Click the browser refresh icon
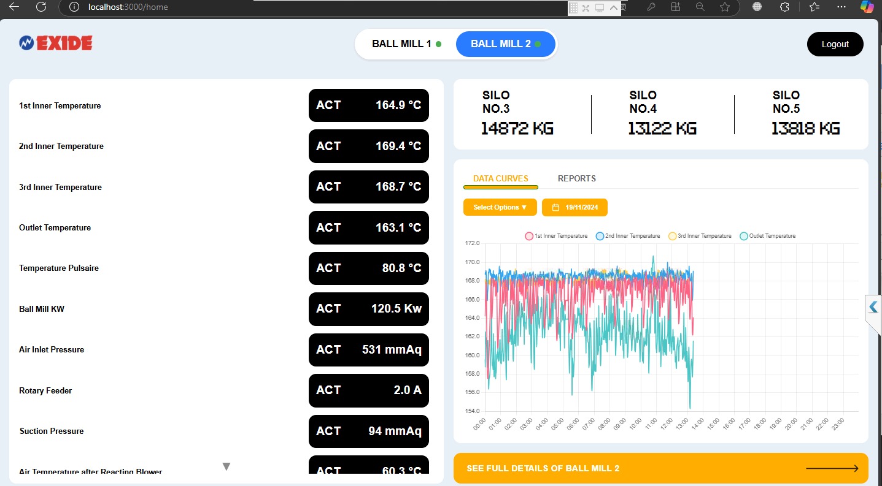 (x=41, y=7)
